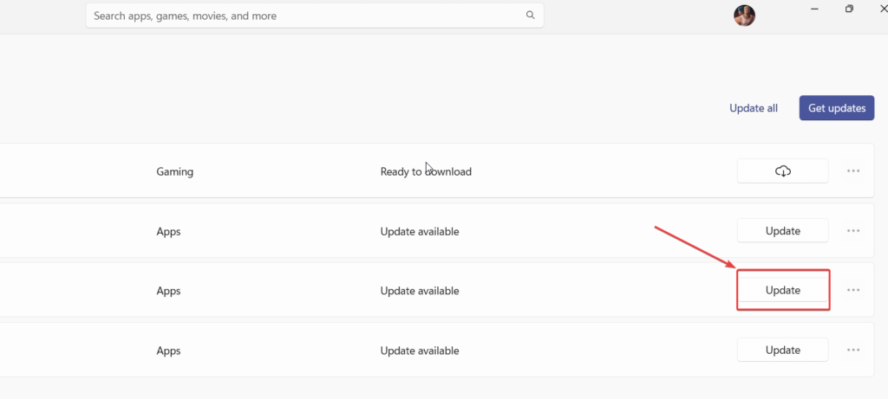Screen dimensions: 888x399
Task: Click the search magnifier icon
Action: pyautogui.click(x=530, y=16)
